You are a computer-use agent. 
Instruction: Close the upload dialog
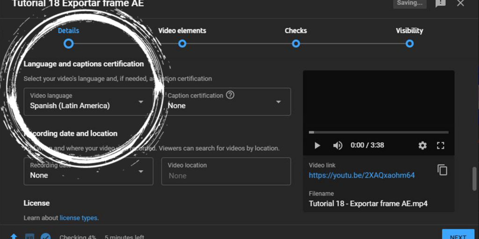[460, 3]
